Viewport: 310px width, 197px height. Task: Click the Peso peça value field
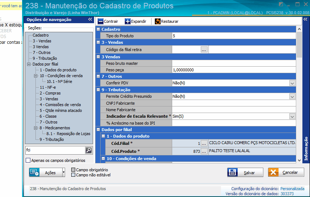click(234, 70)
